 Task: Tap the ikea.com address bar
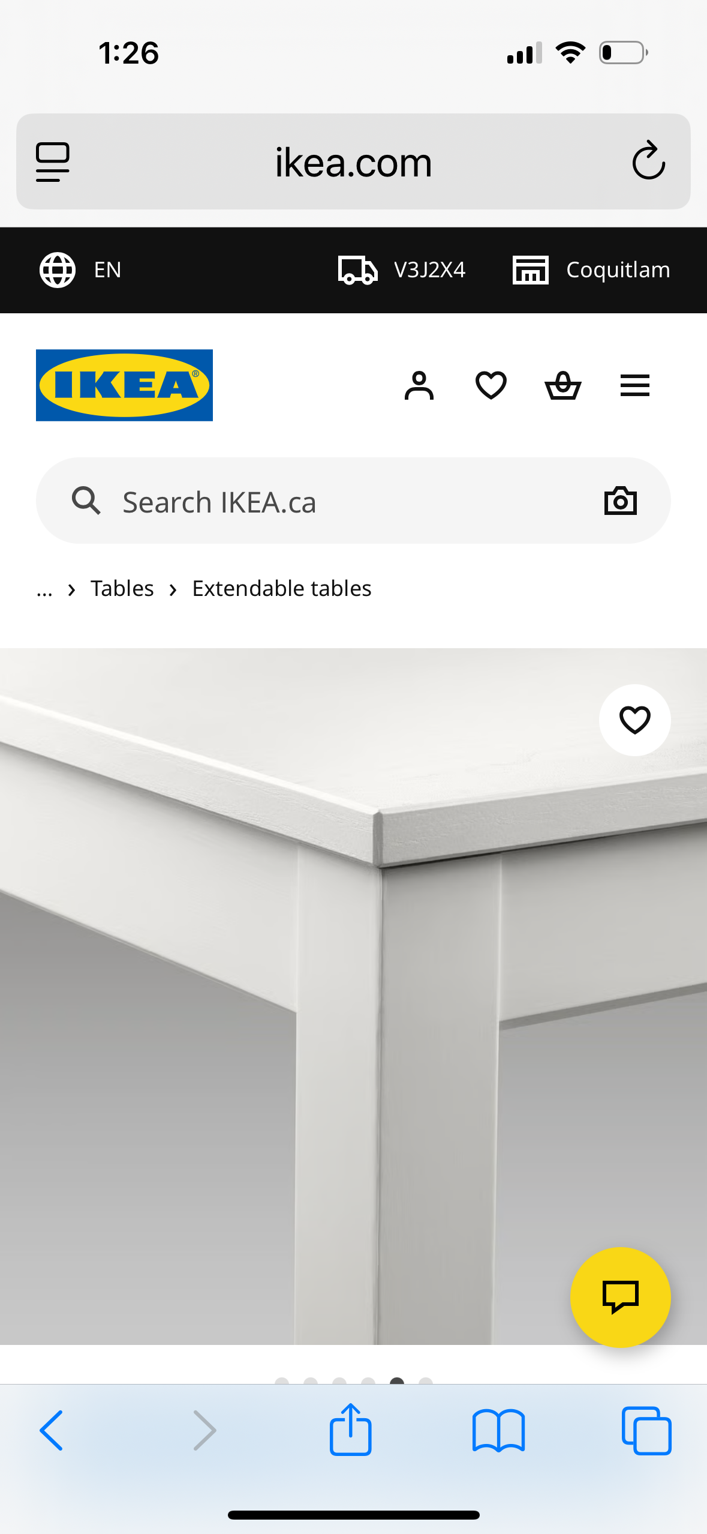pos(353,162)
